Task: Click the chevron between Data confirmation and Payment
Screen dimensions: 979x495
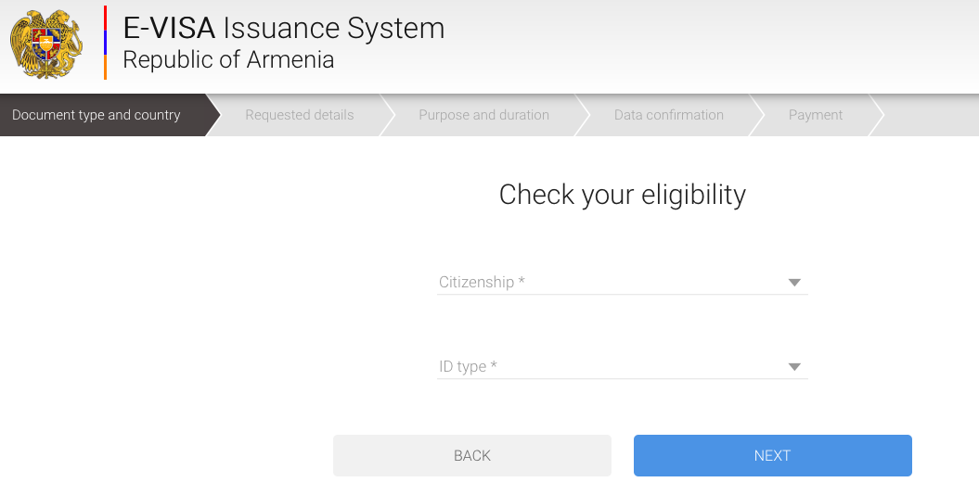Action: click(x=756, y=115)
